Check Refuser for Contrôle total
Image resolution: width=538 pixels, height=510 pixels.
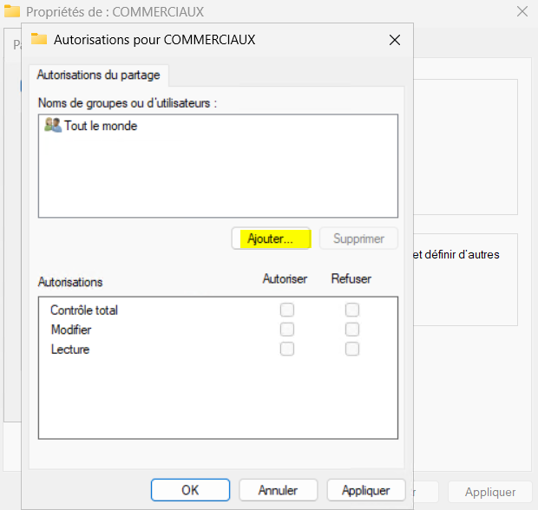point(352,310)
